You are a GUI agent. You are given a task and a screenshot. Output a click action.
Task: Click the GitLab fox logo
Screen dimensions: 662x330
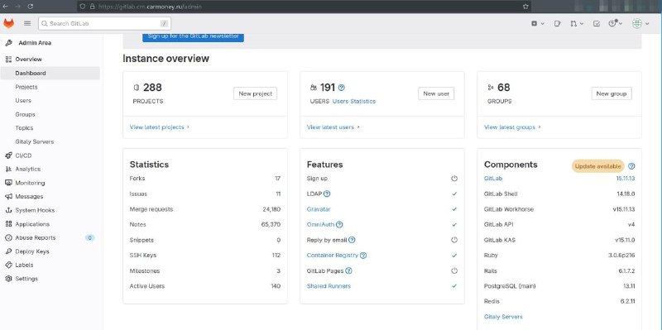point(8,24)
